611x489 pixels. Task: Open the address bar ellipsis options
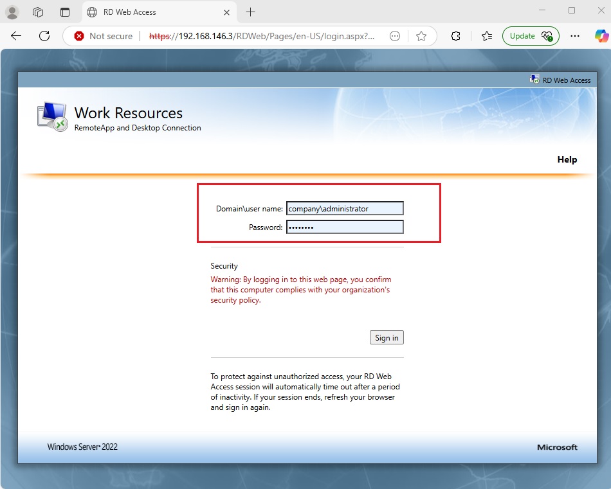coord(395,36)
